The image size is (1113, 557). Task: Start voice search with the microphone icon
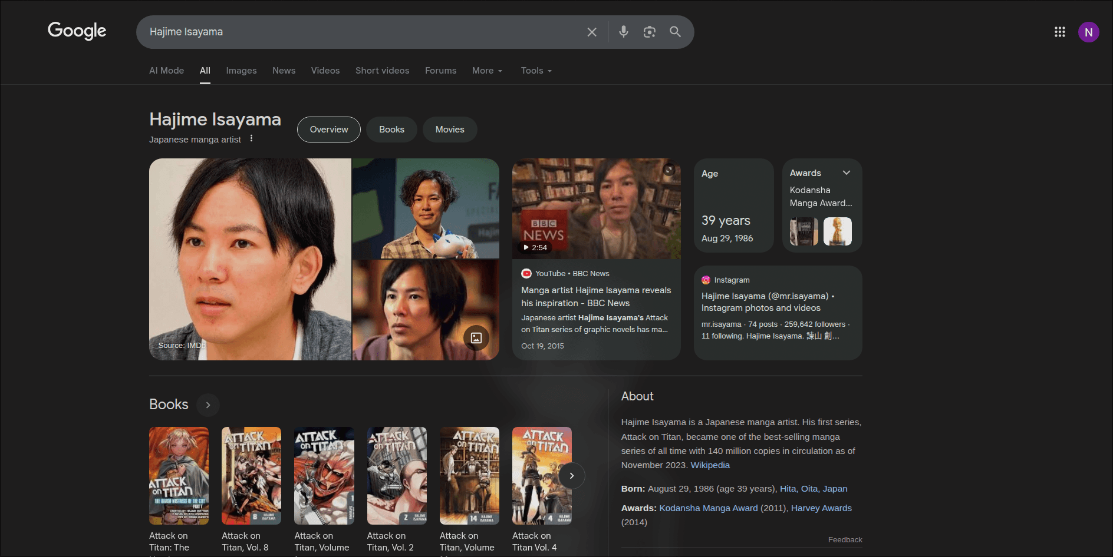point(623,32)
